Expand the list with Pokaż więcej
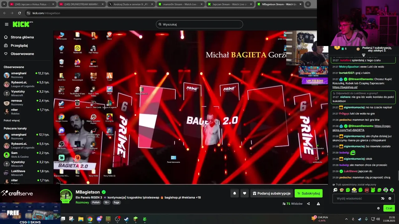This screenshot has width=399, height=224. pyautogui.click(x=12, y=120)
